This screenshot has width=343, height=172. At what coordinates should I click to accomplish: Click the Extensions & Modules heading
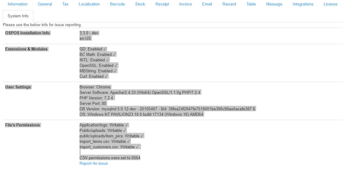(x=26, y=49)
